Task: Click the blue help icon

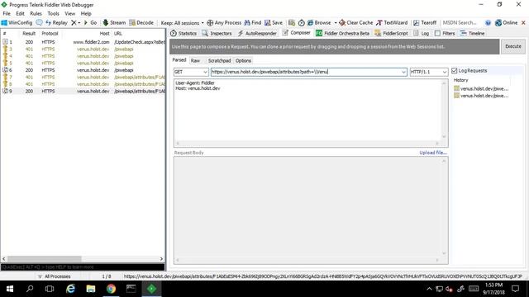Action: pos(488,23)
